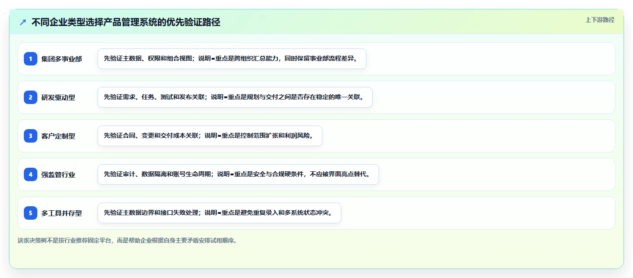
Task: Click the box starting 先验证合同、变更和交付成本关联
Action: (210, 136)
